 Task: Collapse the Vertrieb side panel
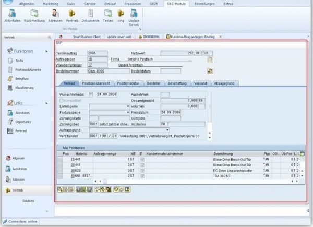[x=49, y=37]
